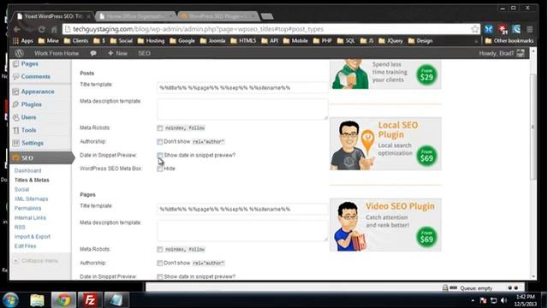
Task: Switch to Chrome in the taskbar
Action: pos(63,300)
